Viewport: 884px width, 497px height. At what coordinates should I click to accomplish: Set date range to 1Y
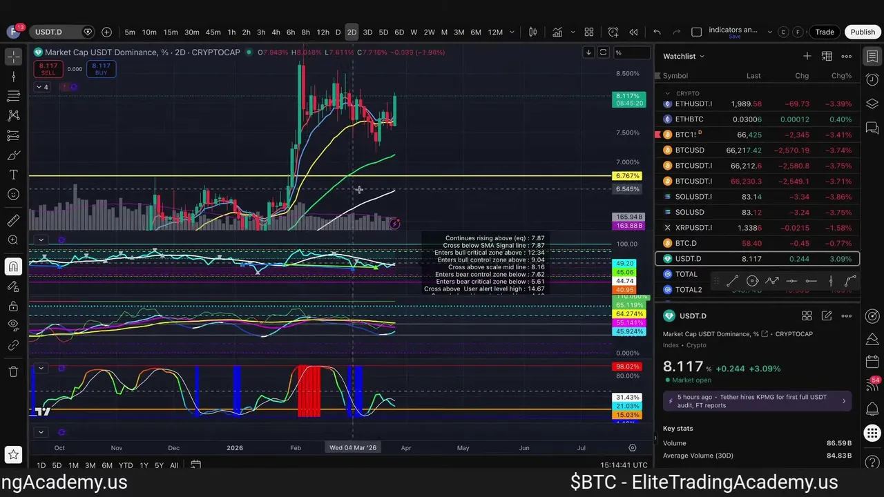[144, 465]
